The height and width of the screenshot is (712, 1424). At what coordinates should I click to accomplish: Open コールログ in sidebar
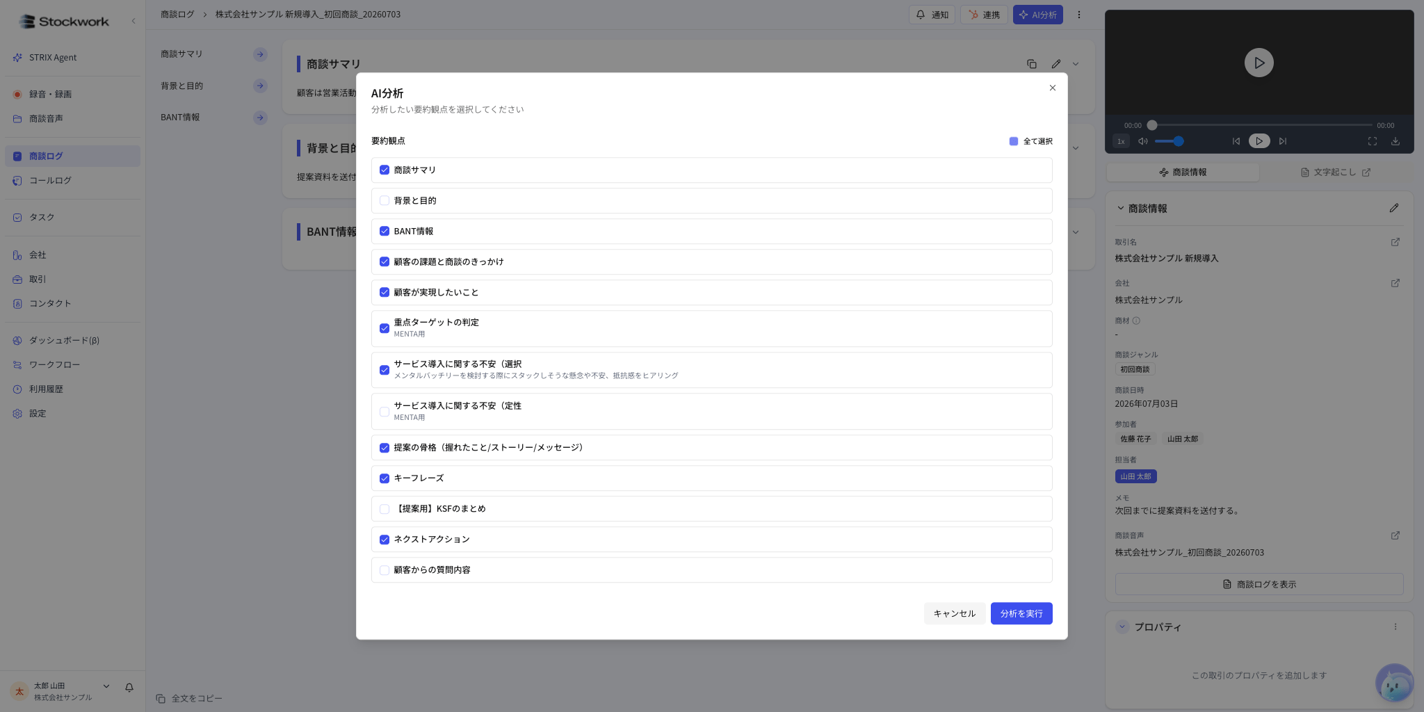72,180
